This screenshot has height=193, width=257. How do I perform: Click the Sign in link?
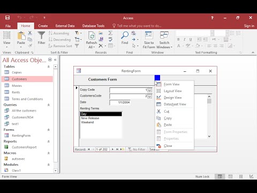pyautogui.click(x=249, y=26)
